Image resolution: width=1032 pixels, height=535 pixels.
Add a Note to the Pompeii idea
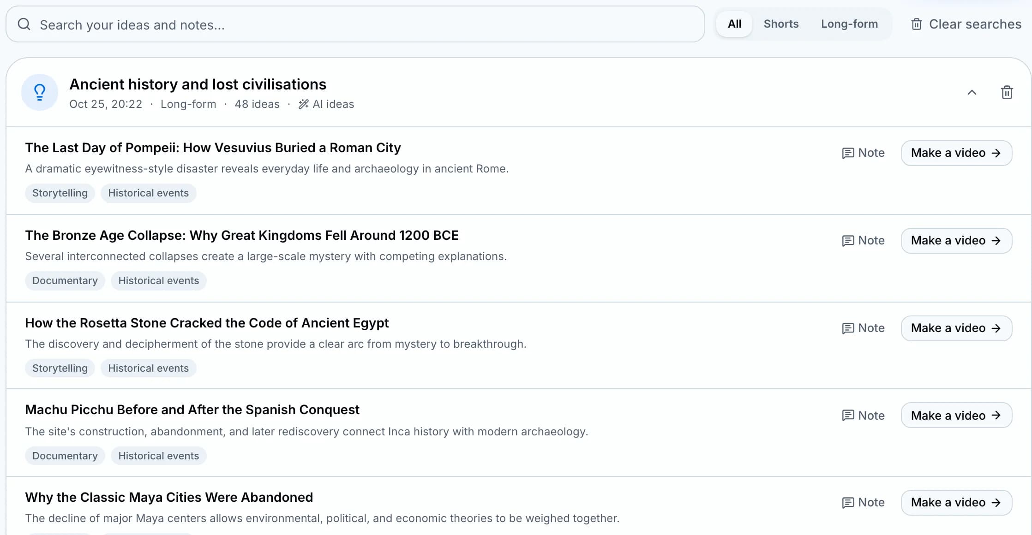pos(863,153)
